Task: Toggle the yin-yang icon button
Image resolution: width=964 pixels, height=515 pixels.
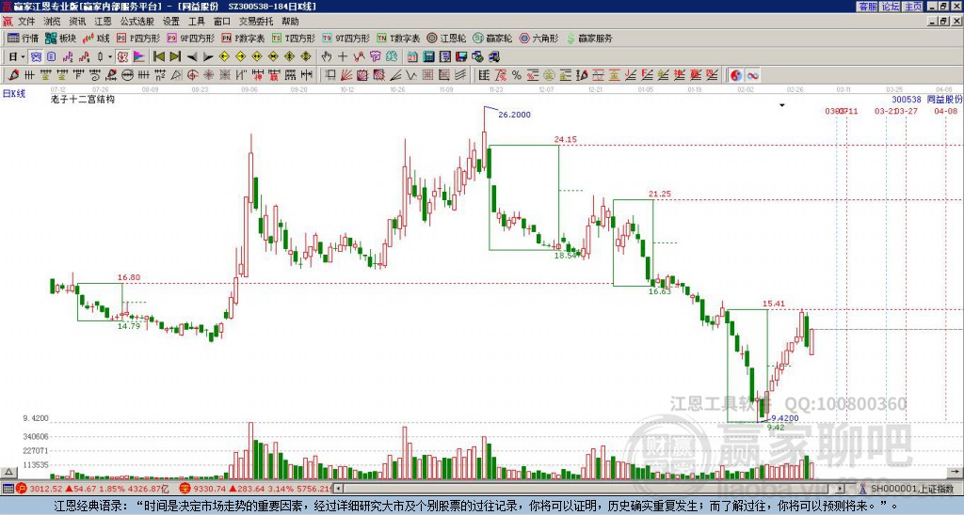Action: coord(736,75)
